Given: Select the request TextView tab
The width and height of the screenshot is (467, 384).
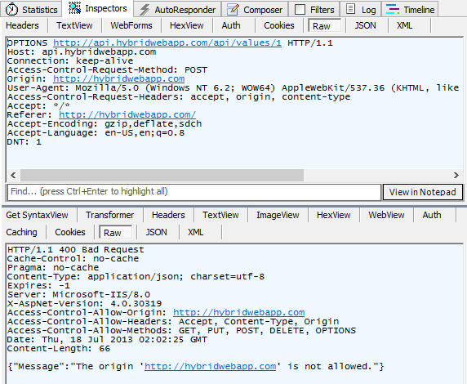Looking at the screenshot, I should point(74,25).
